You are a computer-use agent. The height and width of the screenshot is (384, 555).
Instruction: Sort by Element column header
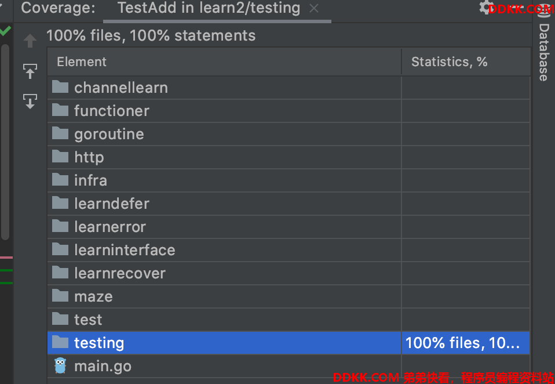coord(82,61)
